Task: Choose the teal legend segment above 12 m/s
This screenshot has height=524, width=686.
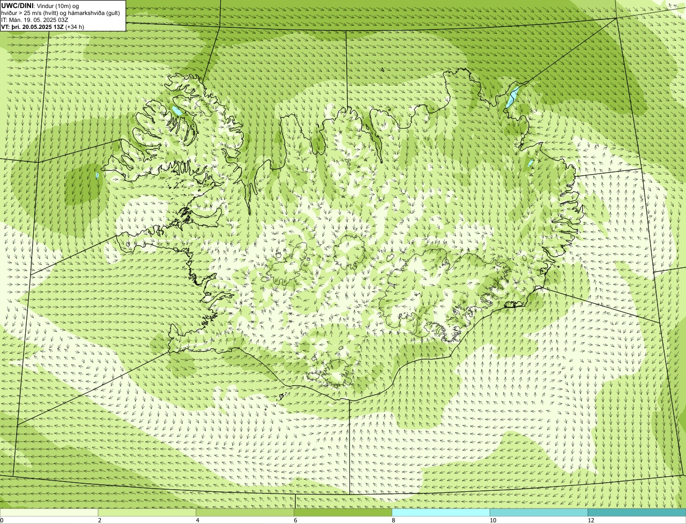Action: click(x=637, y=512)
